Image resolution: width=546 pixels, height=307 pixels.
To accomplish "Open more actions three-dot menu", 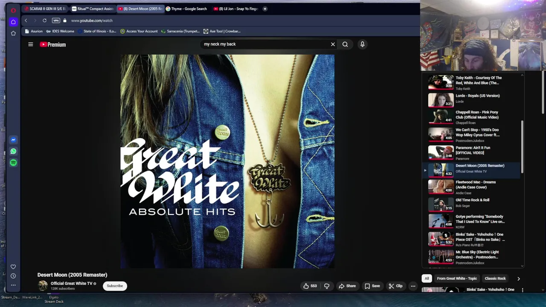I will [413, 286].
